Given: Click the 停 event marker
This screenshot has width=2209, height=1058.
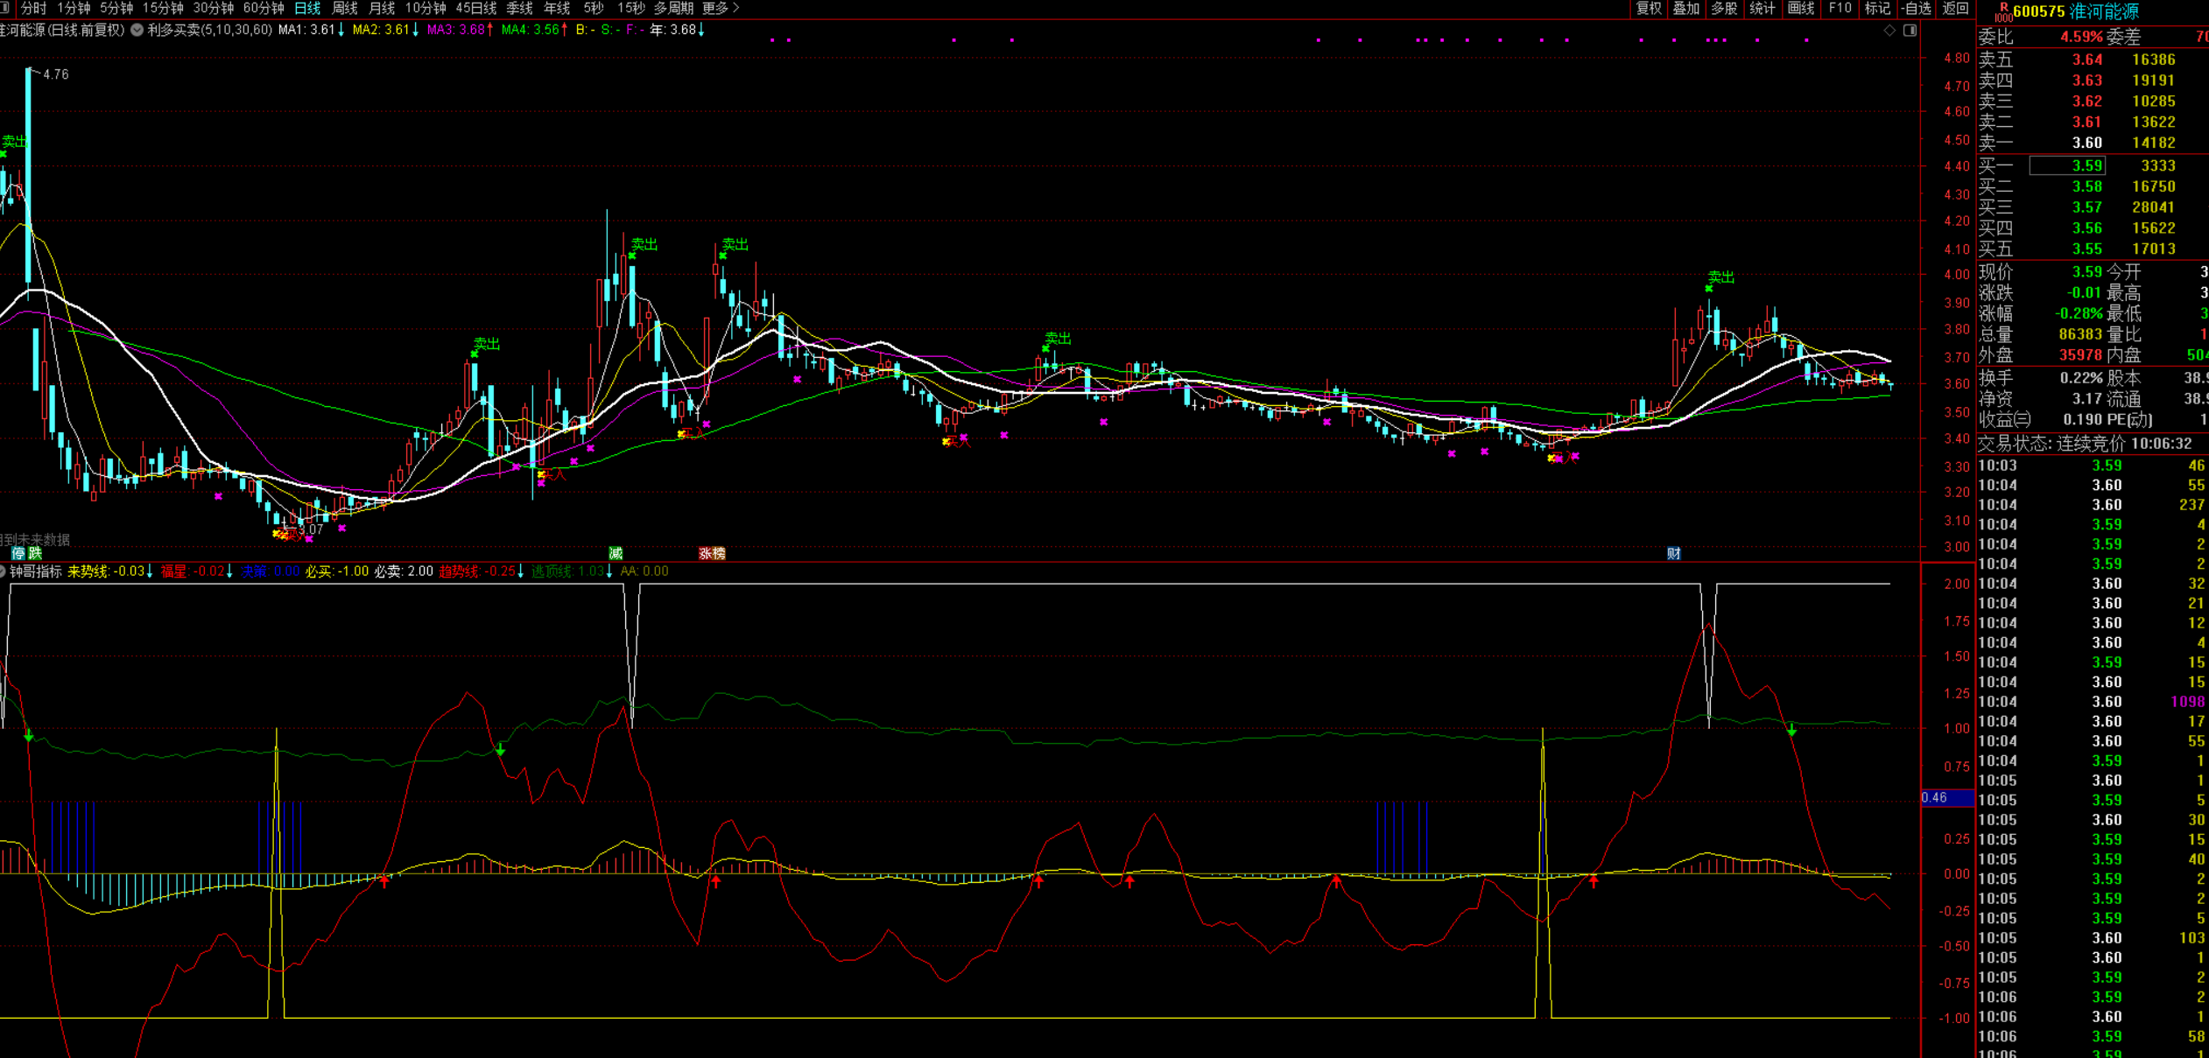Looking at the screenshot, I should pyautogui.click(x=18, y=553).
